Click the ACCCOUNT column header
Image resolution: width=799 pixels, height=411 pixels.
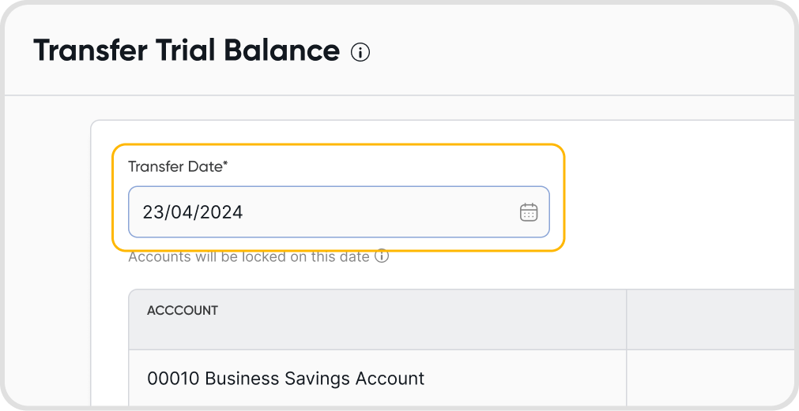click(183, 311)
